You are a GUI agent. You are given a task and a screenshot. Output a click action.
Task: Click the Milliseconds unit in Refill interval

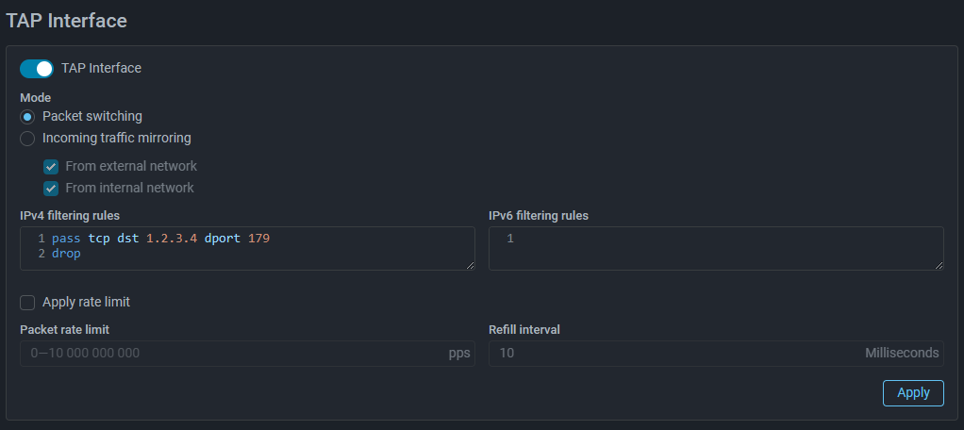point(902,354)
